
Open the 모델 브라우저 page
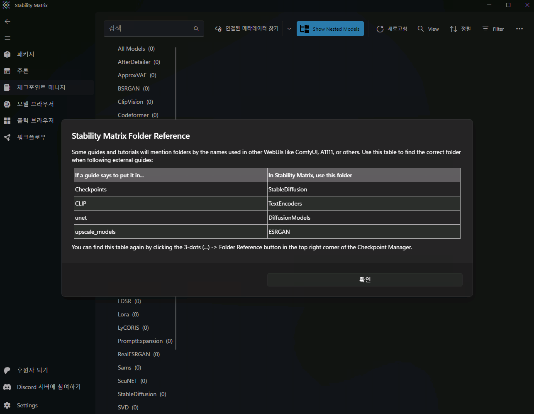pyautogui.click(x=35, y=104)
